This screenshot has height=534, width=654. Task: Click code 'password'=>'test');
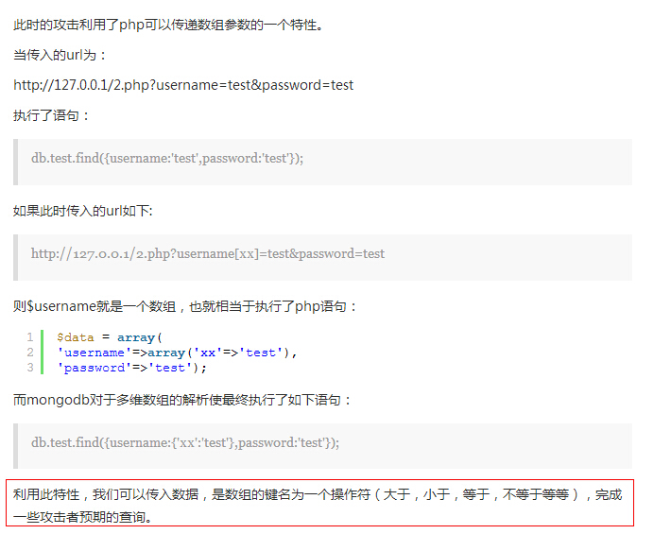[x=131, y=368]
